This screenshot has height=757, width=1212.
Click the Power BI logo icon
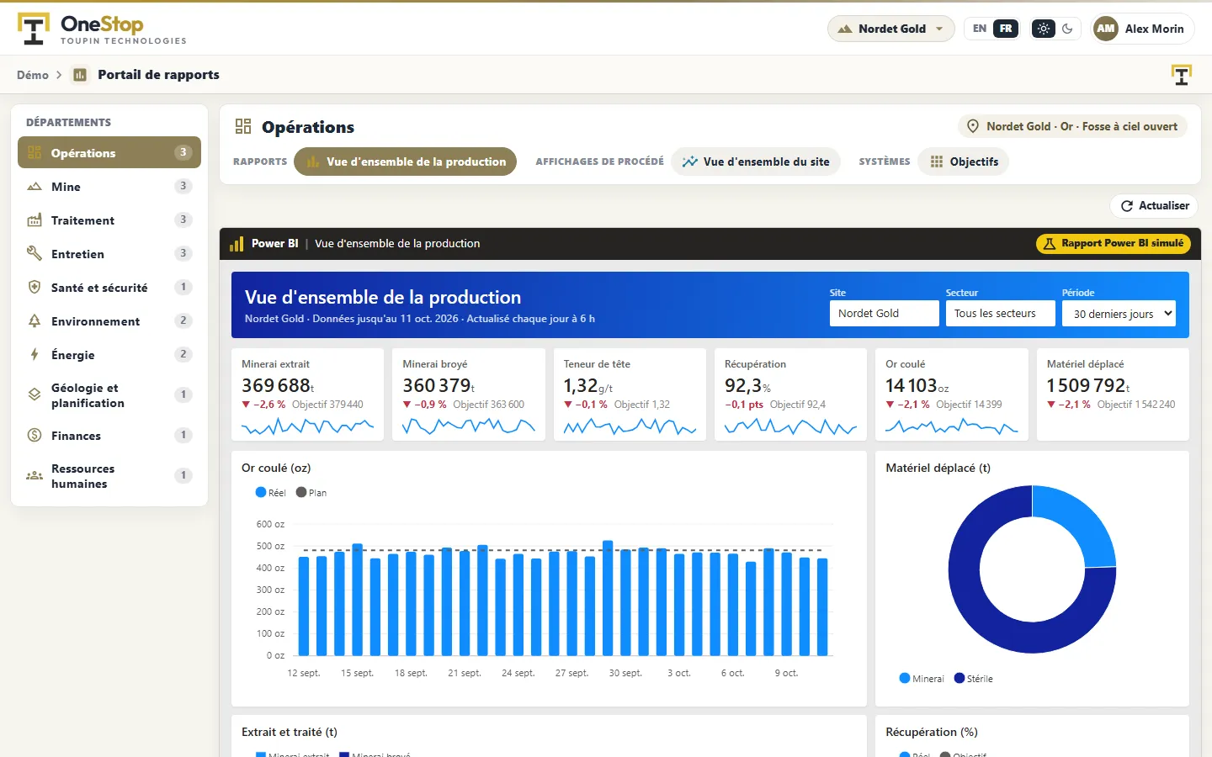(237, 244)
